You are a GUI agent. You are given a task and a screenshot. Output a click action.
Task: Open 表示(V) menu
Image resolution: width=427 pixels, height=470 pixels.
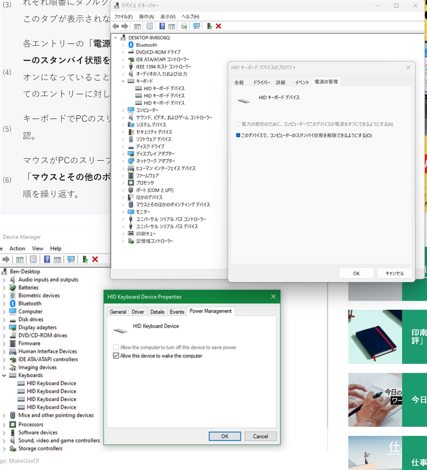point(168,17)
